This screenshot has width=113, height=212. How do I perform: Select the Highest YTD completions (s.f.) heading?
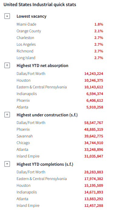[45, 164]
